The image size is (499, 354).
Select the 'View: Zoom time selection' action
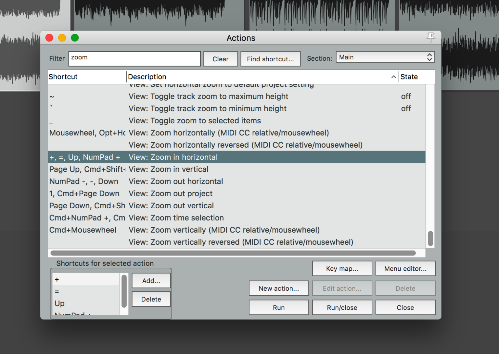pos(176,218)
